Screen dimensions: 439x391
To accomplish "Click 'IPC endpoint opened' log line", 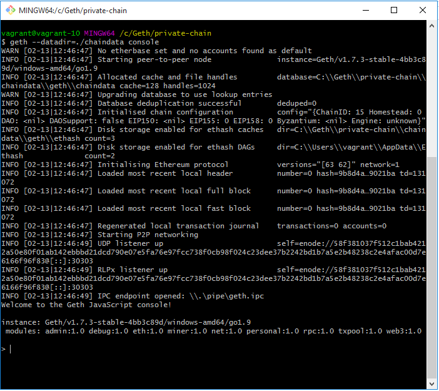I will (x=181, y=296).
